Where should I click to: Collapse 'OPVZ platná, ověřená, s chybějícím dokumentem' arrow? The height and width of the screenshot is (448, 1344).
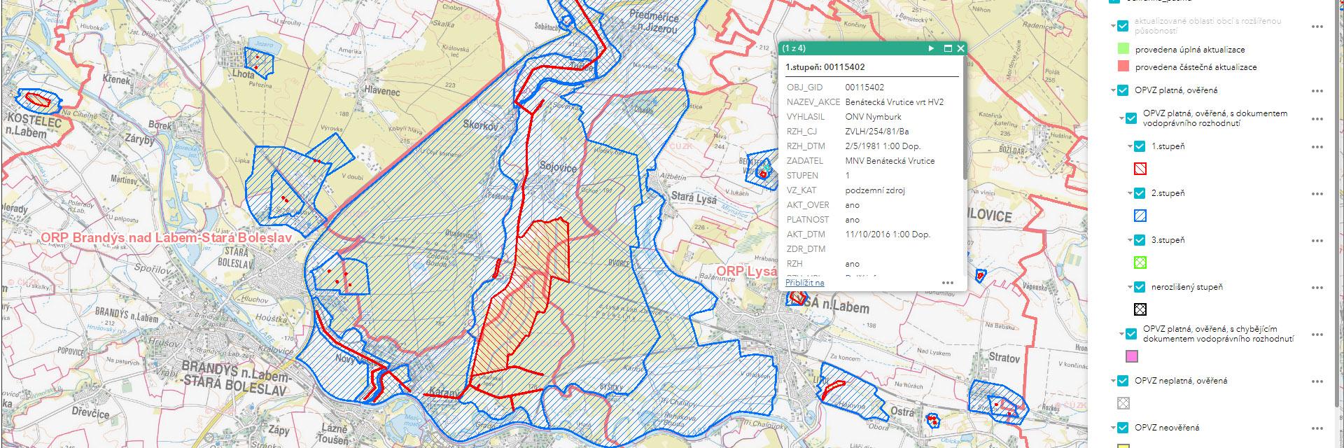pyautogui.click(x=1121, y=334)
